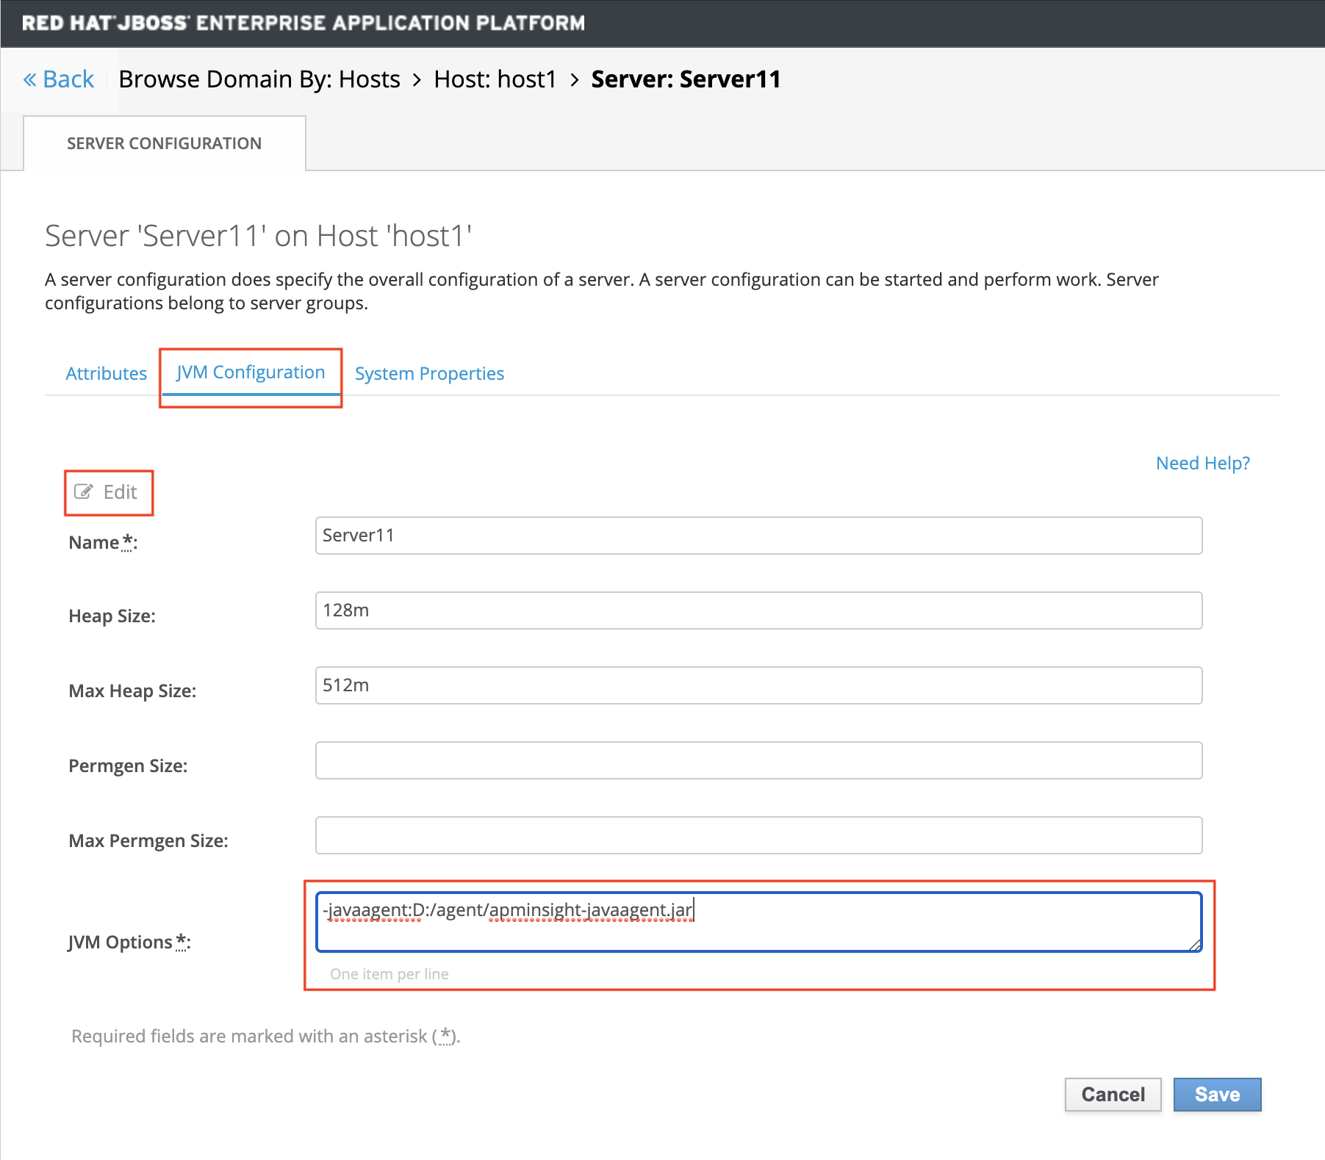Viewport: 1325px width, 1160px height.
Task: Select the JVM Configuration tab
Action: (251, 372)
